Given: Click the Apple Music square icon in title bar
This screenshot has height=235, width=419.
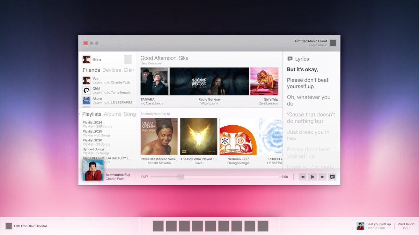Looking at the screenshot, I should (x=333, y=43).
